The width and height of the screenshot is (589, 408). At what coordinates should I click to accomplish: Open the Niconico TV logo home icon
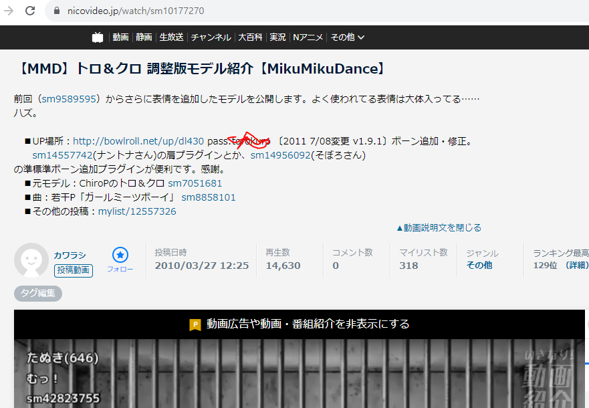[x=98, y=37]
